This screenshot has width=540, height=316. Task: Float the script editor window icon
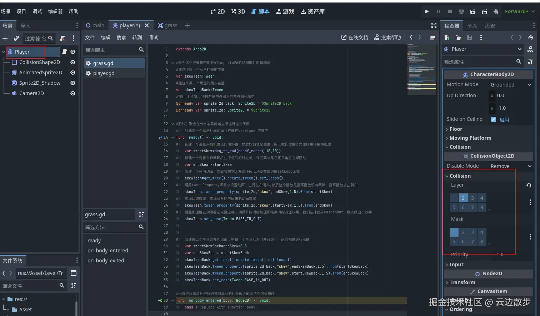432,37
